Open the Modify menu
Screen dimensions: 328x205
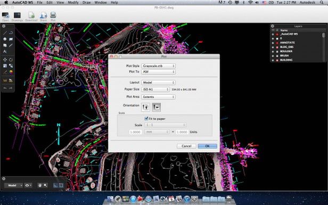click(73, 3)
